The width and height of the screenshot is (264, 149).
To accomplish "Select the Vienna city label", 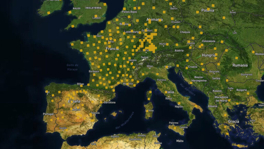I will click(x=191, y=43).
